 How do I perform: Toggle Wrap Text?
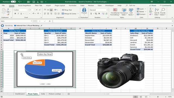click(67, 10)
